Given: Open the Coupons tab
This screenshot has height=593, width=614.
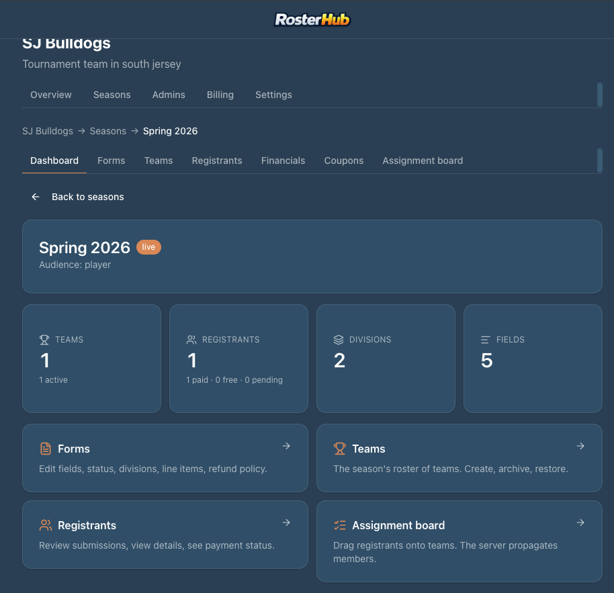Looking at the screenshot, I should pos(344,161).
